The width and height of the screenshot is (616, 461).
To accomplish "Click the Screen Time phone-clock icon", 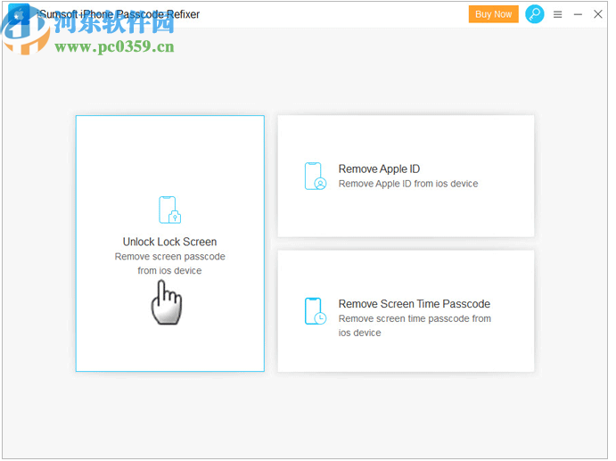I will pos(316,311).
